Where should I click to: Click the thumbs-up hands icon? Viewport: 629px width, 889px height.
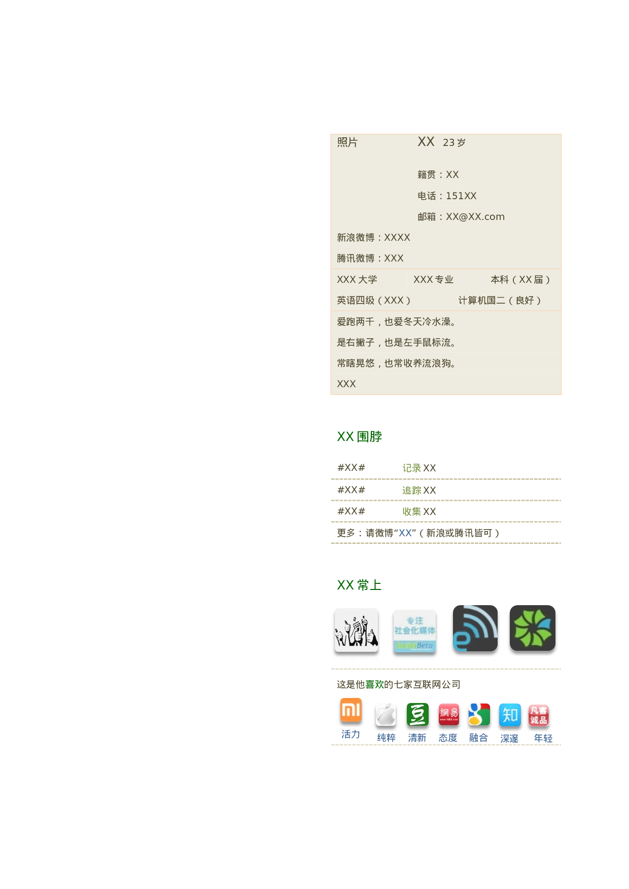[x=356, y=630]
